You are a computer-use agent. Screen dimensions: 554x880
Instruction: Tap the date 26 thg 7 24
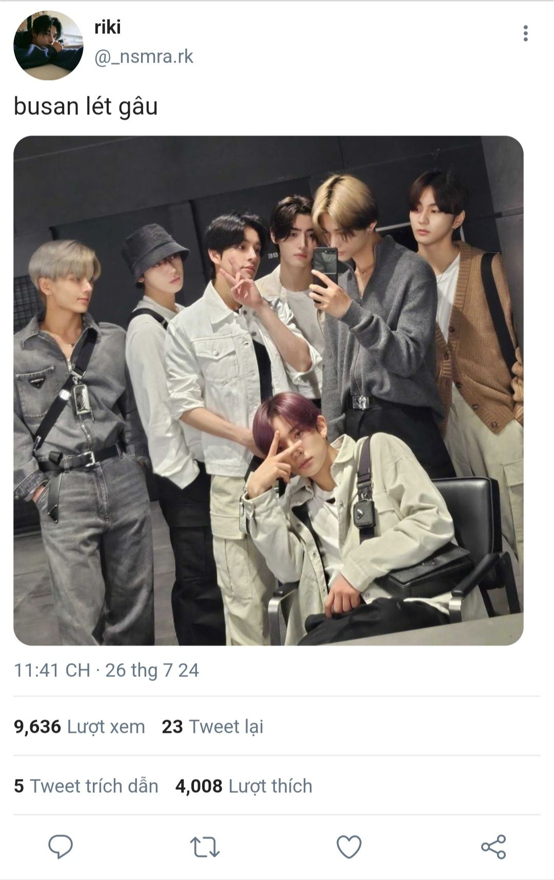[x=152, y=670]
